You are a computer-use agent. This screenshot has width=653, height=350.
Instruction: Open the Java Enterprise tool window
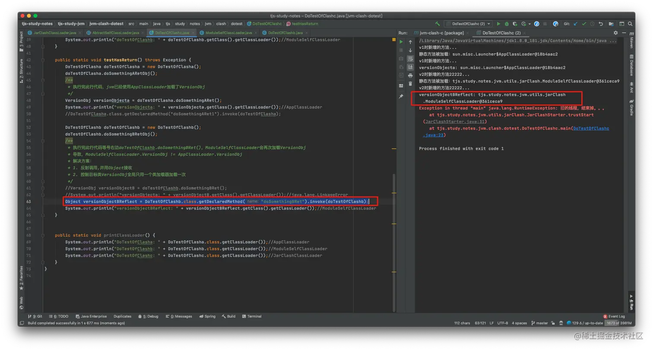[x=91, y=316]
